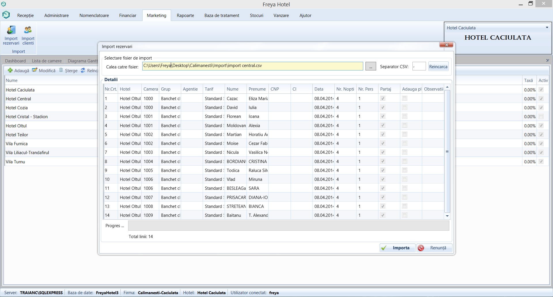Click the Separator CSV input field
The width and height of the screenshot is (553, 297).
[419, 66]
